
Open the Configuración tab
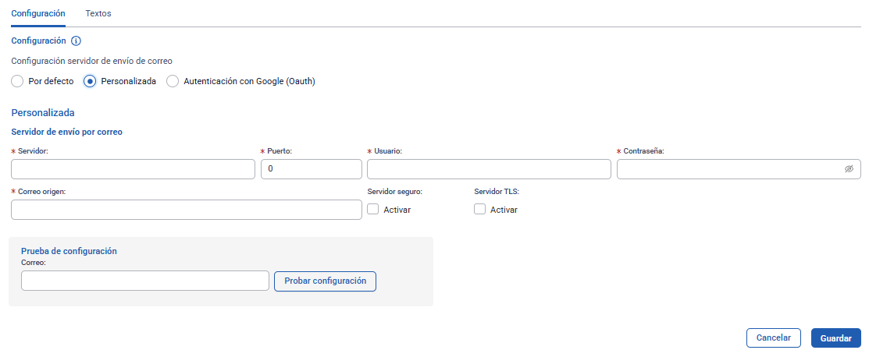point(37,14)
